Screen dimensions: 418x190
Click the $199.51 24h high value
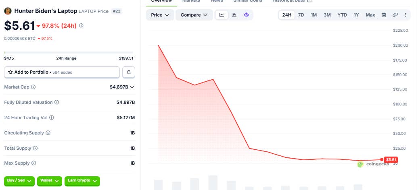[126, 58]
